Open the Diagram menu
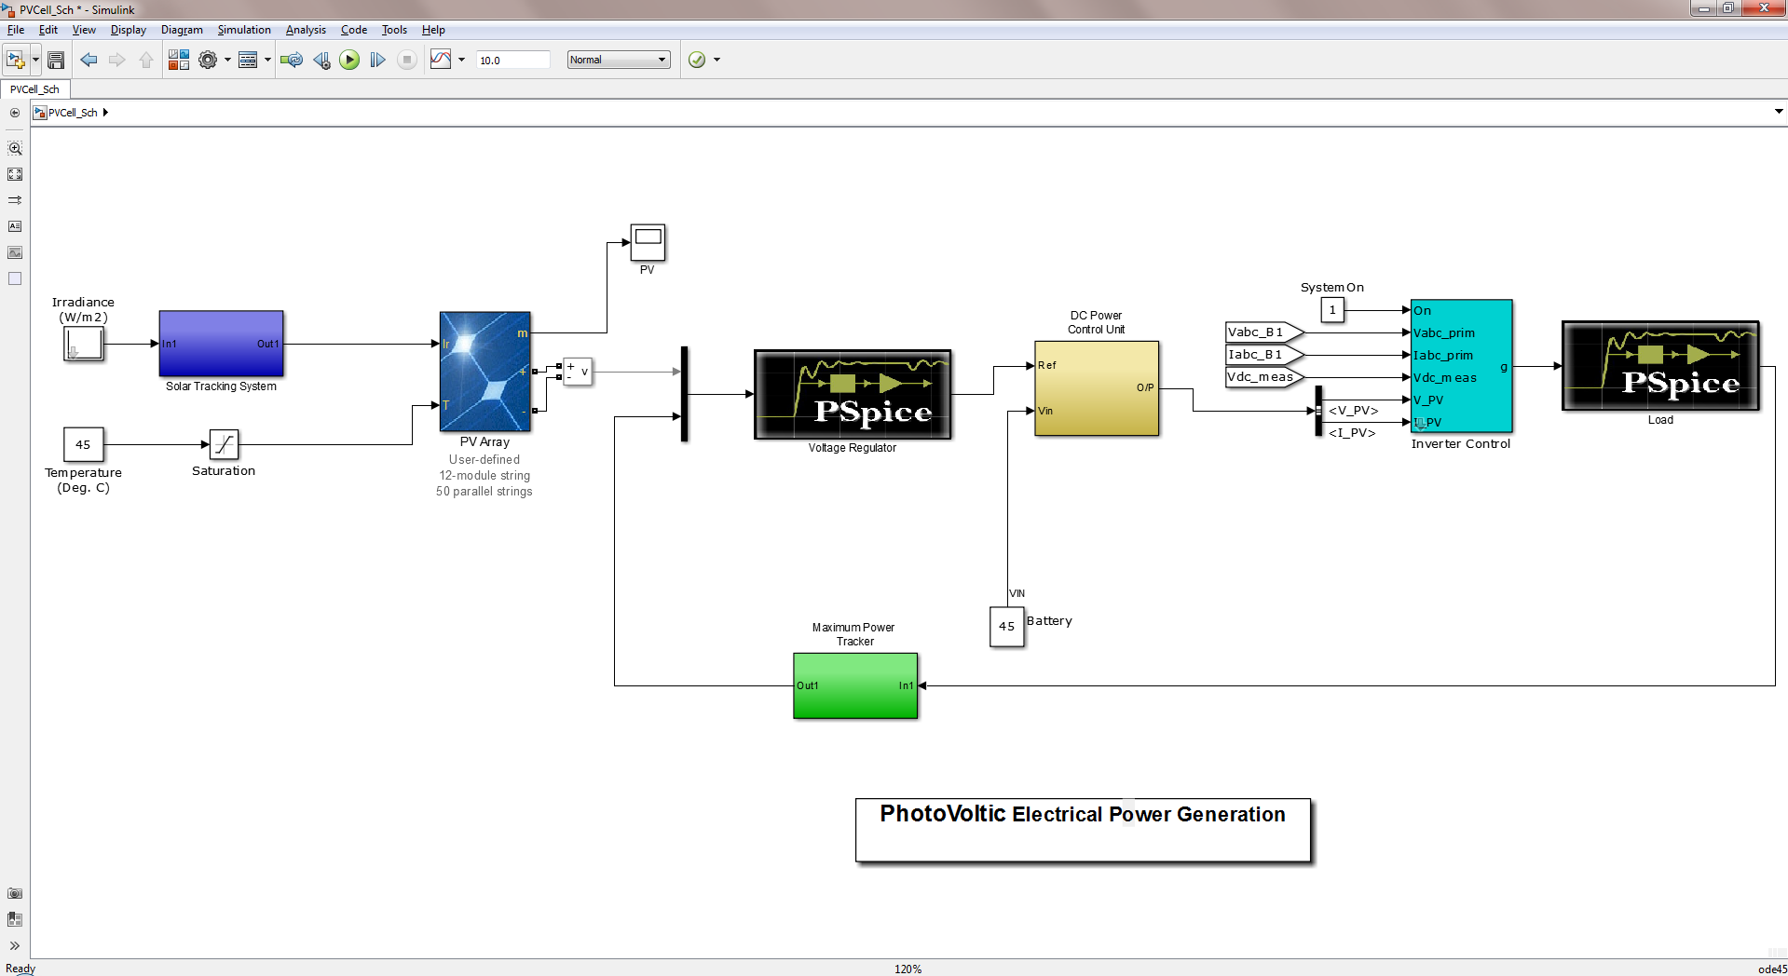 coord(182,30)
